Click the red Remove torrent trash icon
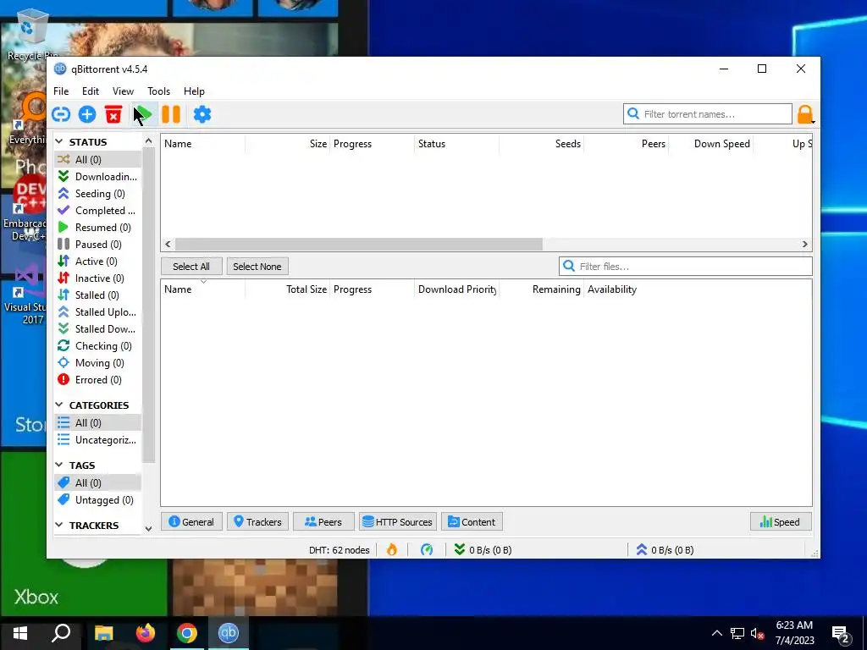867x650 pixels. [113, 114]
